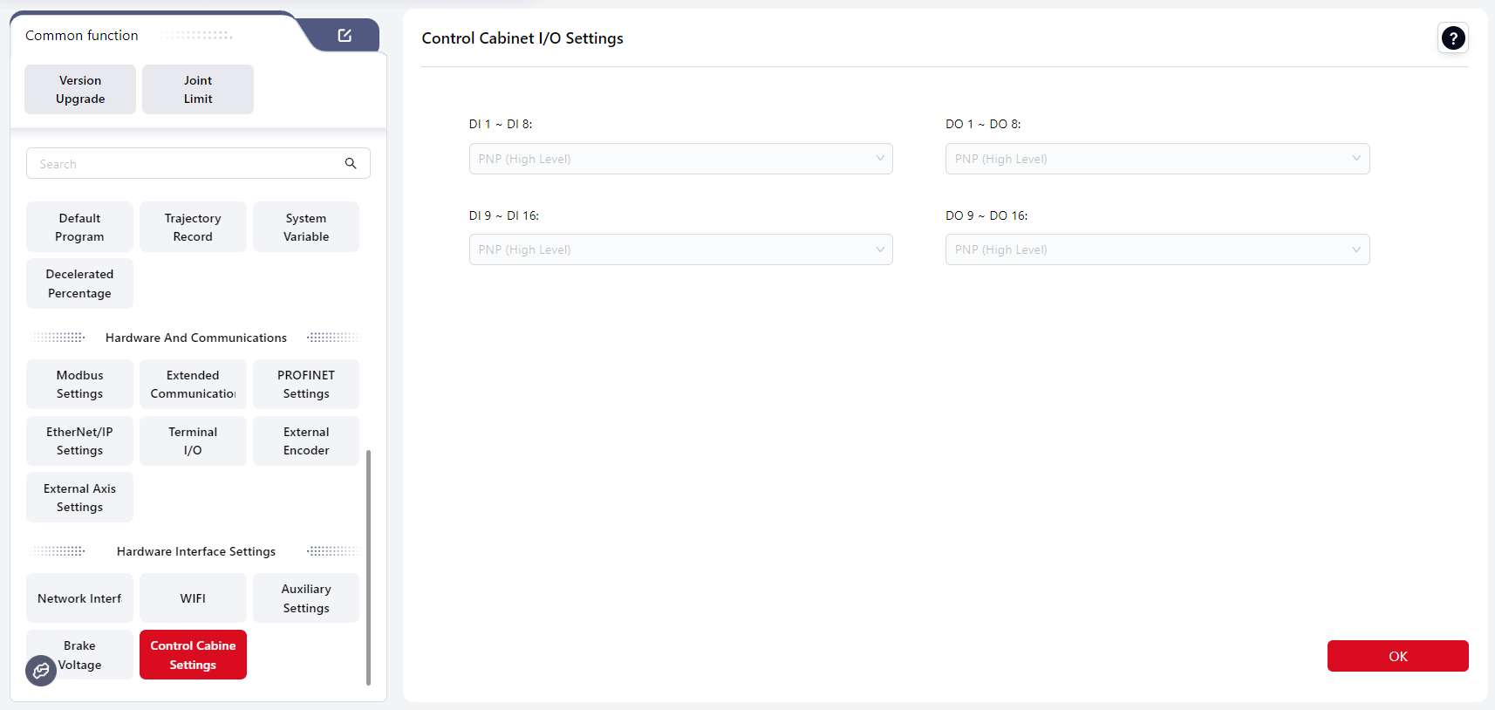1495x710 pixels.
Task: Select Modbus Settings
Action: [79, 385]
